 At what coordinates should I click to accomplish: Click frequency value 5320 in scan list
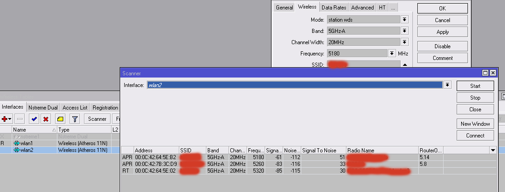tap(257, 171)
